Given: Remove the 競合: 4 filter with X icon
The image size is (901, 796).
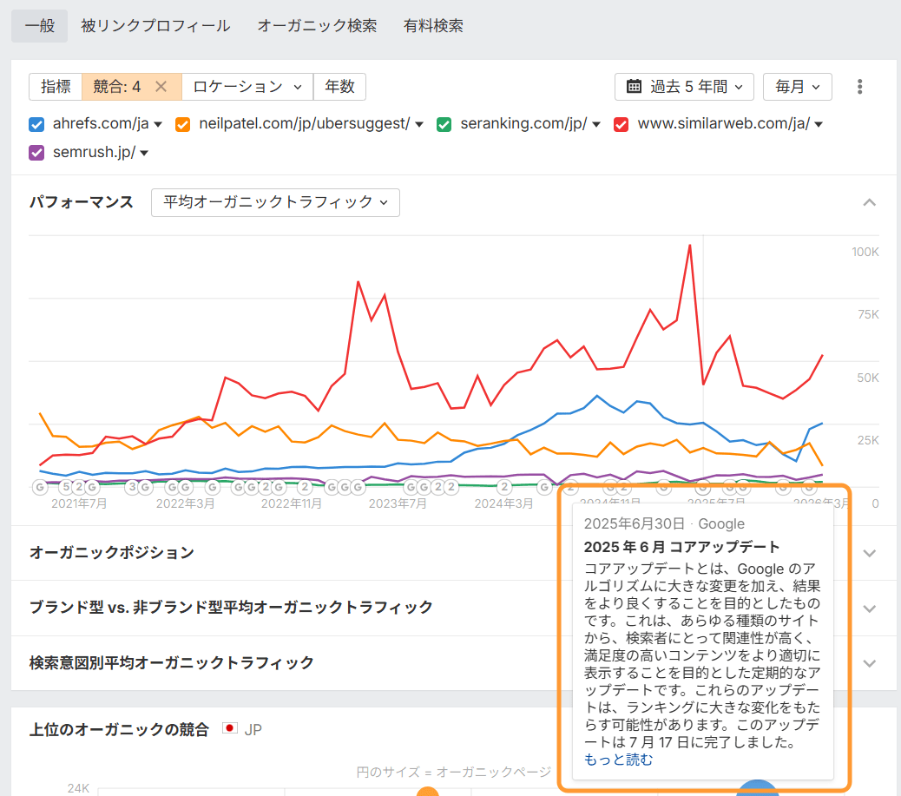Looking at the screenshot, I should click(161, 87).
